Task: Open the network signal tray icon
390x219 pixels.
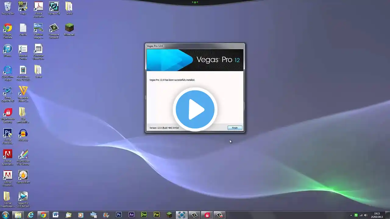Action: [x=361, y=215]
